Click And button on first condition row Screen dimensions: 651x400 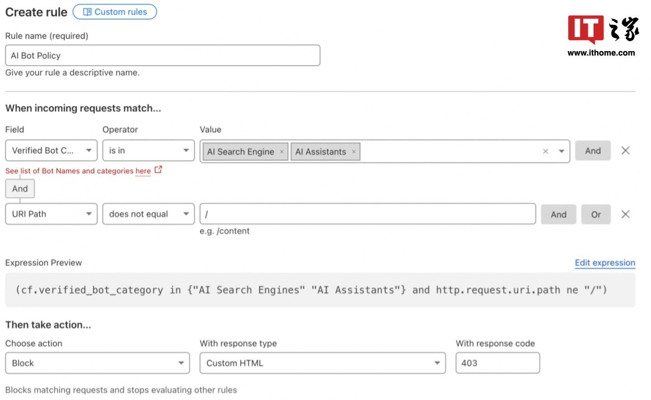point(593,151)
